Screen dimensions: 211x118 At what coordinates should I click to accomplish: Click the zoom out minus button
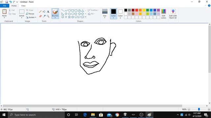189,109
